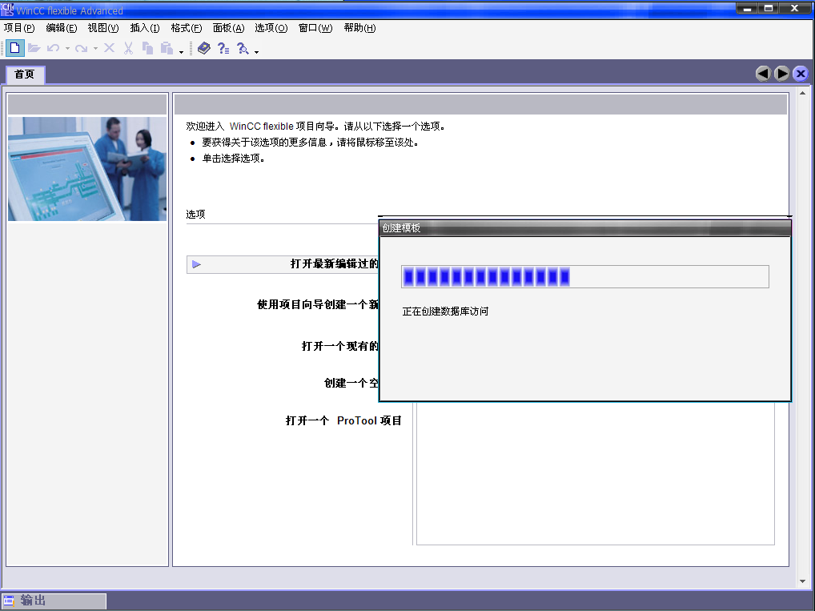815x611 pixels.
Task: Click the New project toolbar icon
Action: click(x=15, y=48)
